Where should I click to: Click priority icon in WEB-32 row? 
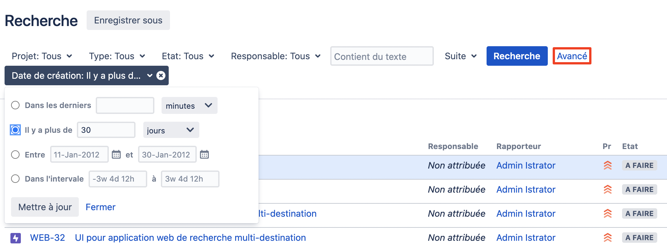(607, 238)
